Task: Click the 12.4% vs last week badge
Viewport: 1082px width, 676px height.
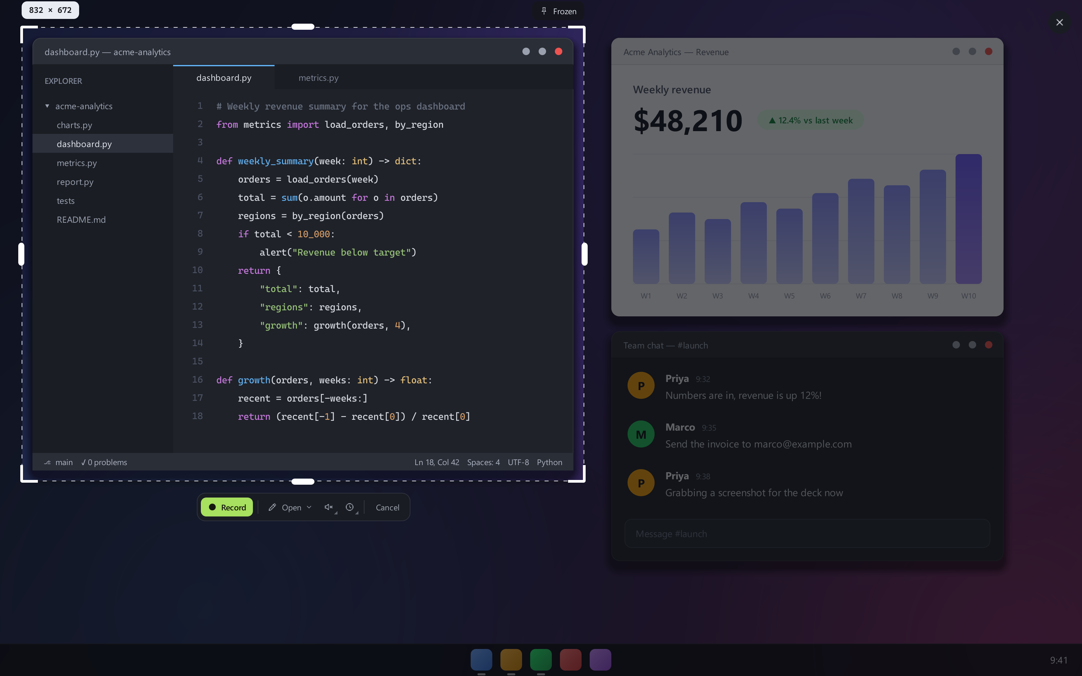Action: pyautogui.click(x=810, y=120)
